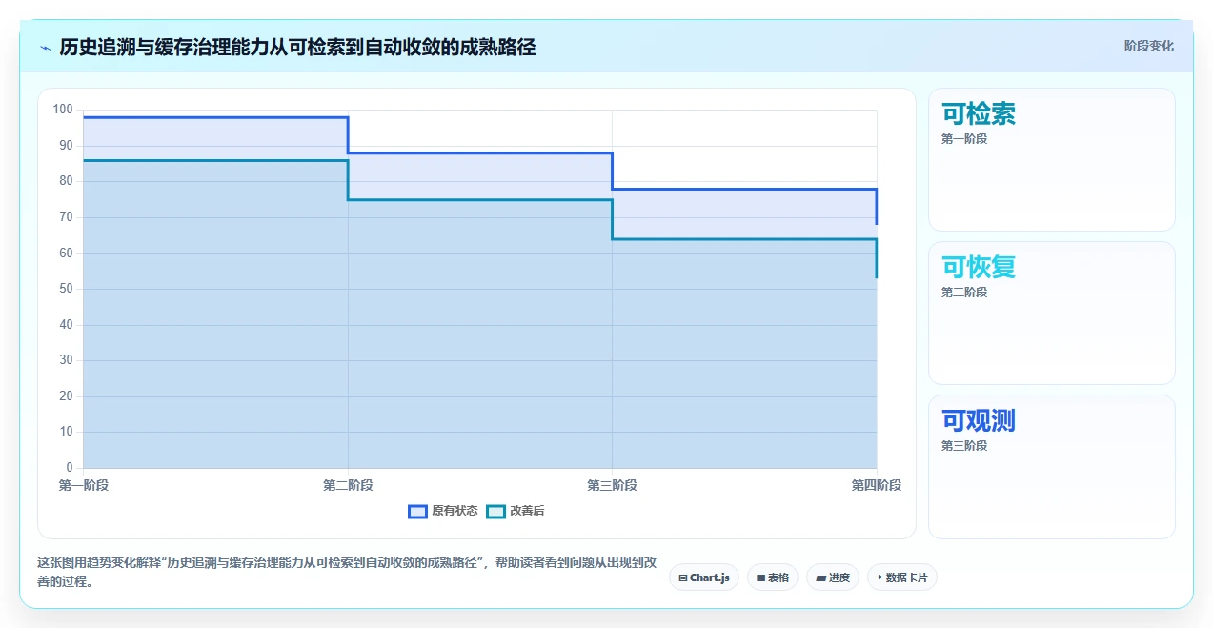Click the icon inside the 表格 chip
The width and height of the screenshot is (1213, 628).
point(760,577)
